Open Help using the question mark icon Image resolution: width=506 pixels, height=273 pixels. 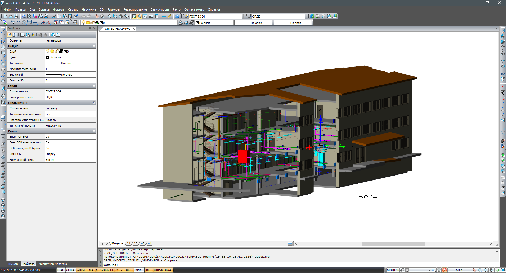[177, 16]
